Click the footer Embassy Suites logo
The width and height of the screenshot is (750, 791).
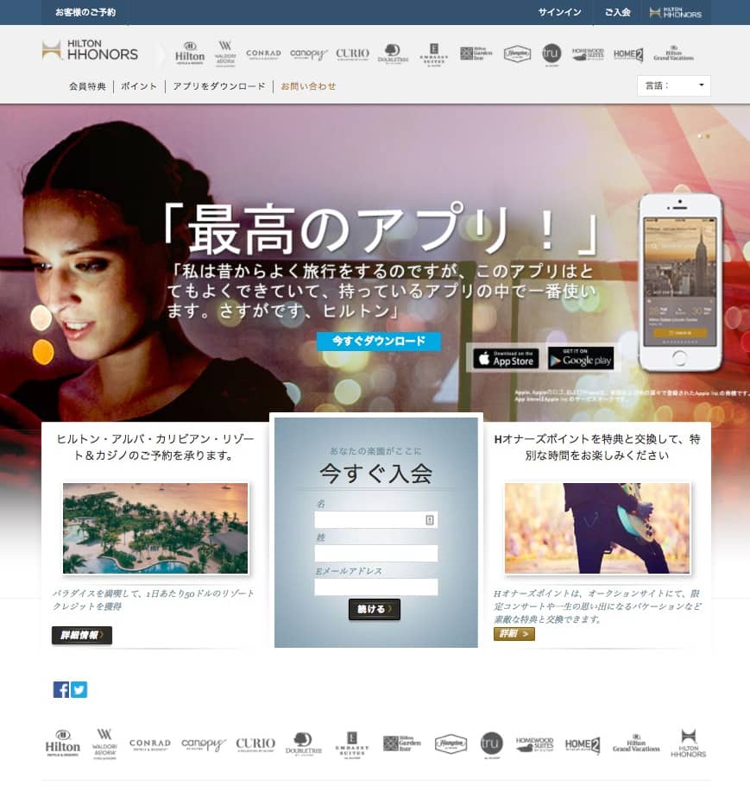click(x=352, y=745)
